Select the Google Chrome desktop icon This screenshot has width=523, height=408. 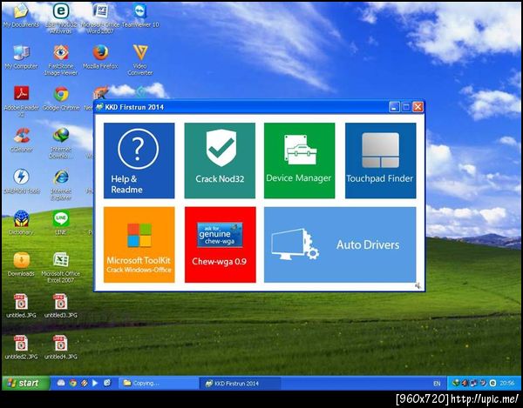pos(61,99)
